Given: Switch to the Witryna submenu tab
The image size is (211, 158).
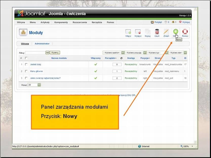Looking at the screenshot, I should pos(25,44).
